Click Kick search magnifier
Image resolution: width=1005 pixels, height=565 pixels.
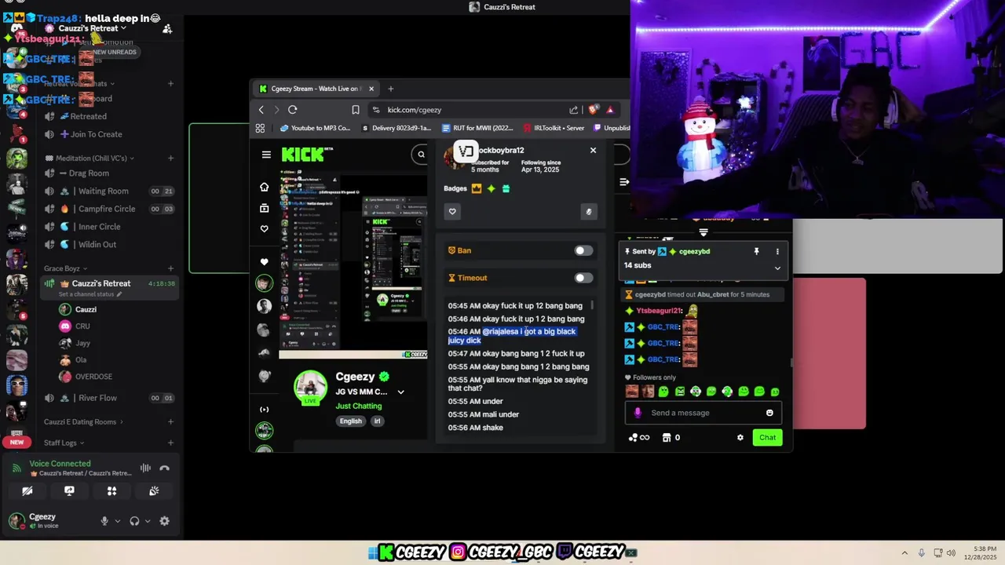(422, 155)
